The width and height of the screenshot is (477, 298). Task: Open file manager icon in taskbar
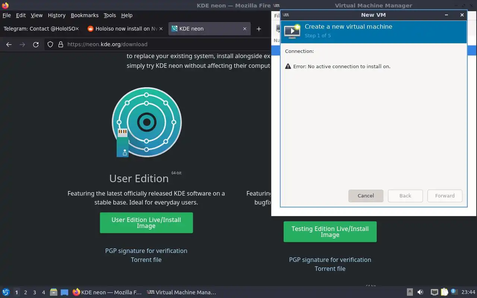(54, 292)
